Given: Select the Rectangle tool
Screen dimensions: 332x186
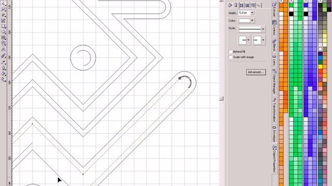Looking at the screenshot, I should pos(4,26).
